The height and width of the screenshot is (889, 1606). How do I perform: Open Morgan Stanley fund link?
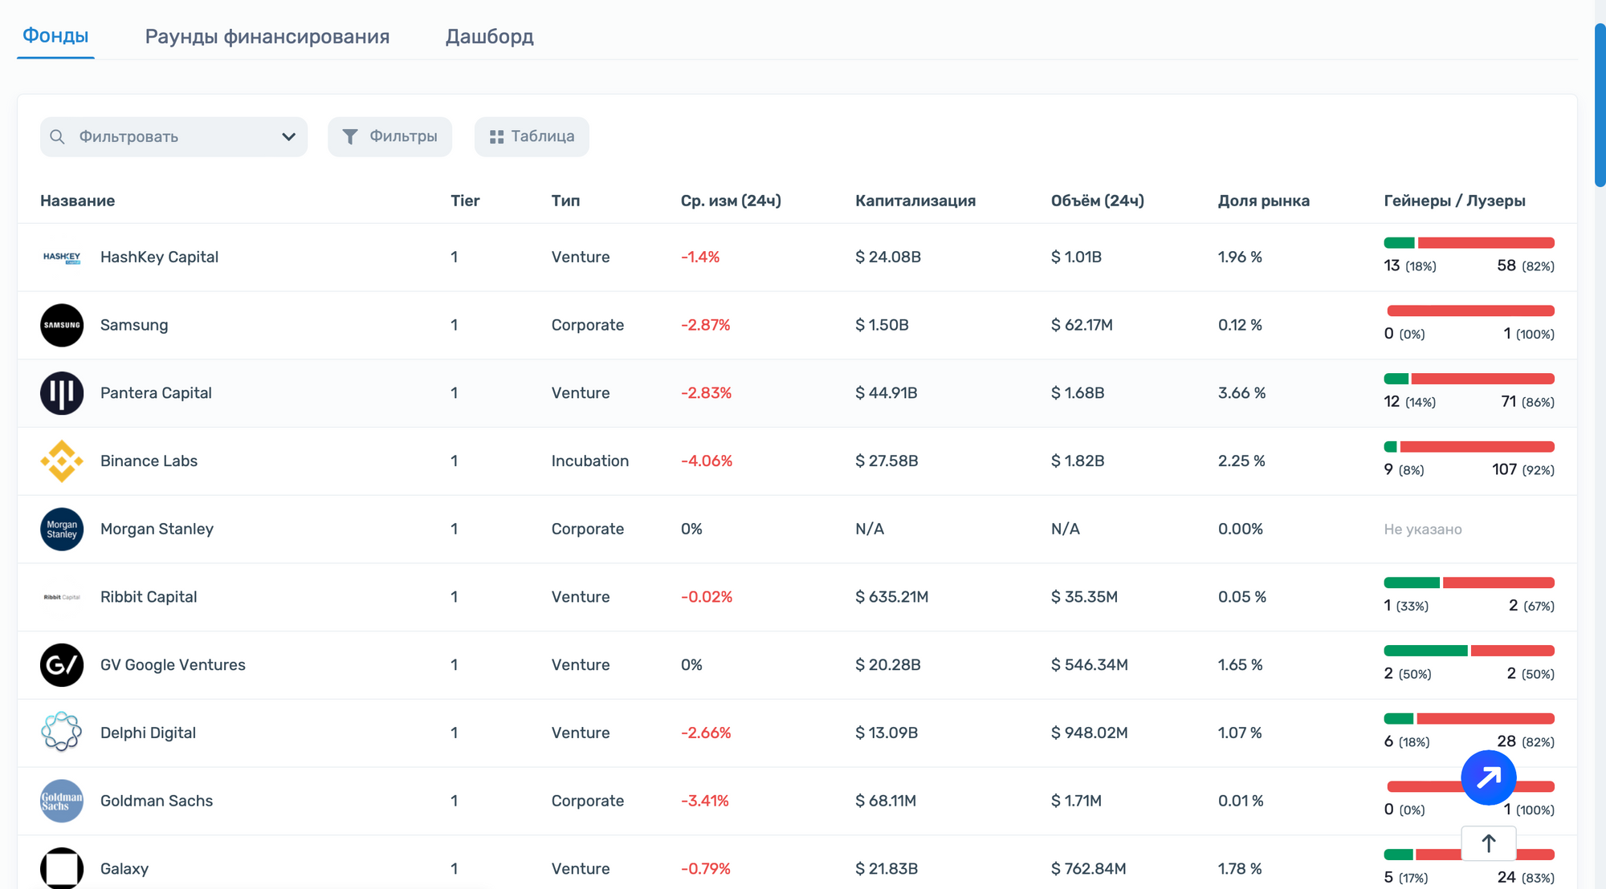pos(157,529)
